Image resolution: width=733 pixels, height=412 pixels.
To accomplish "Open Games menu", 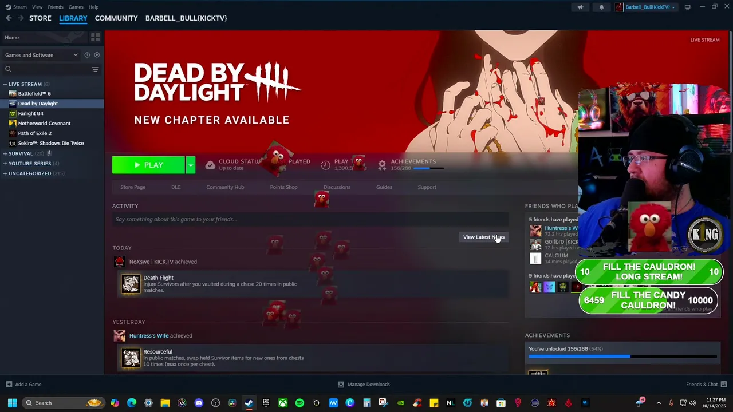I will (x=76, y=7).
